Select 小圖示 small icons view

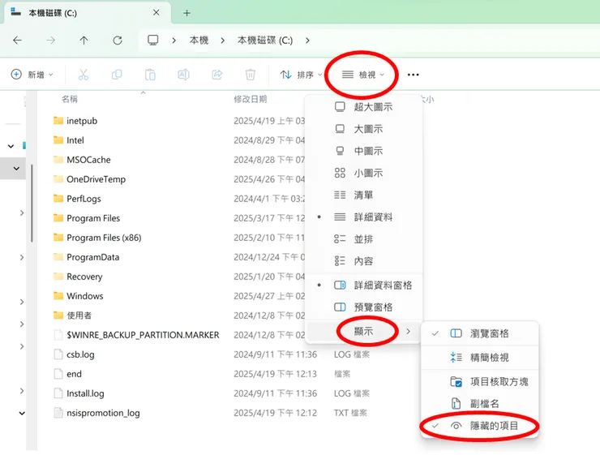(363, 173)
